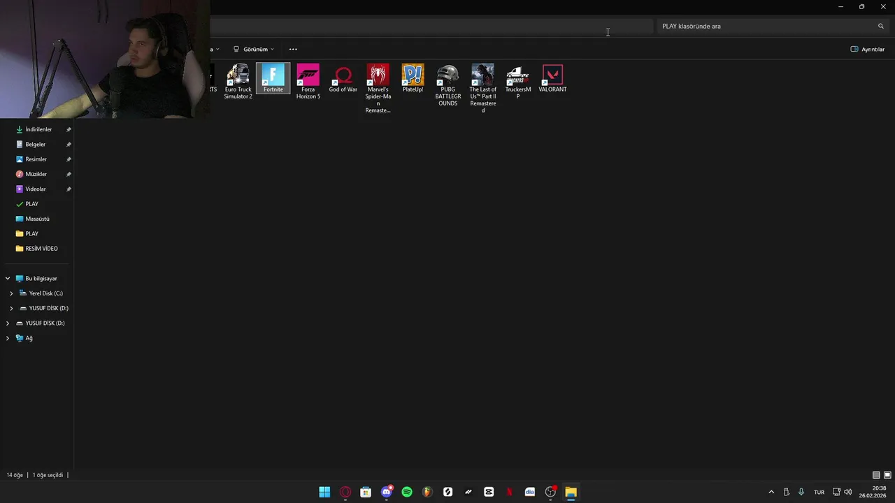895x503 pixels.
Task: Click the volume speaker tray icon
Action: coord(848,492)
